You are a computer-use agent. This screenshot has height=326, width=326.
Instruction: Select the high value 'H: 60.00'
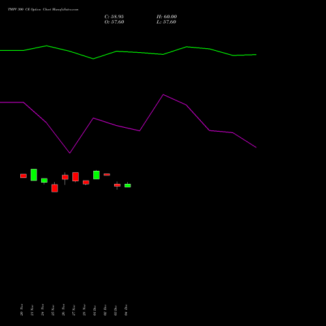coord(167,17)
